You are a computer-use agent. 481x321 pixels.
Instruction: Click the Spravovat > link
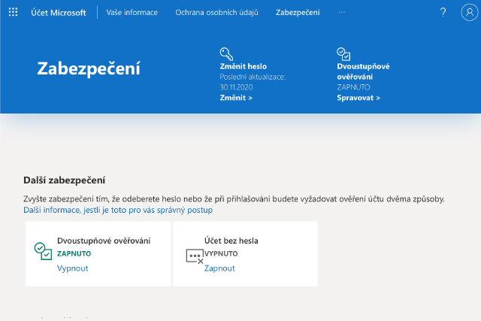click(358, 98)
